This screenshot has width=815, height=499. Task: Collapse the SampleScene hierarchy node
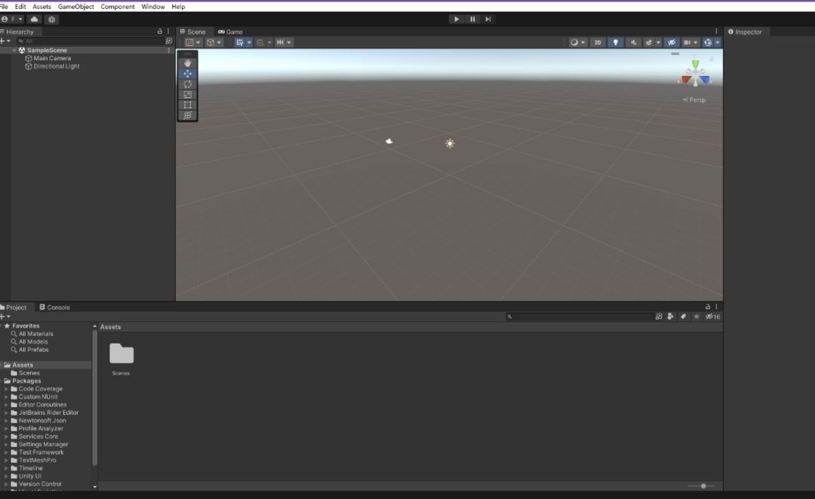[14, 51]
